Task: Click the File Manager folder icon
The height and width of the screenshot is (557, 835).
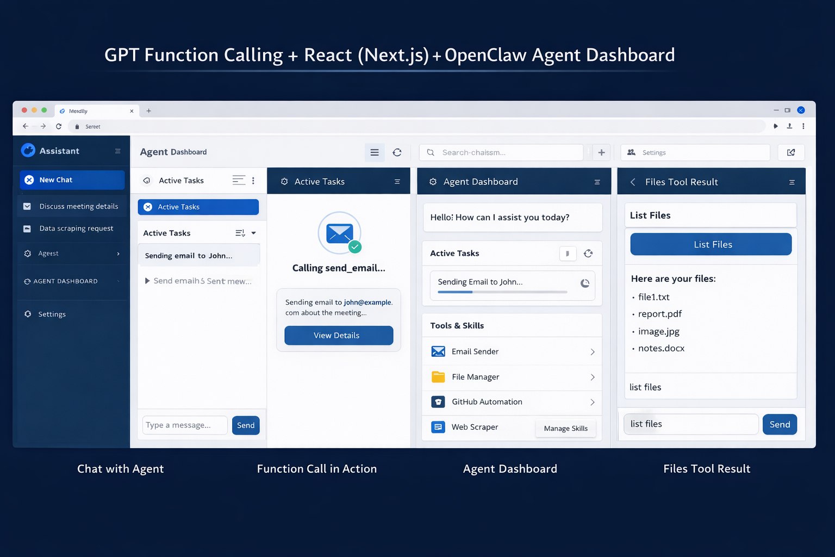Action: [438, 376]
